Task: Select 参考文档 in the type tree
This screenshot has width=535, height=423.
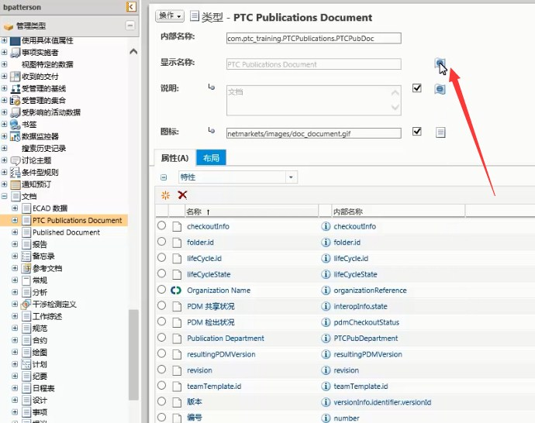Action: point(47,269)
